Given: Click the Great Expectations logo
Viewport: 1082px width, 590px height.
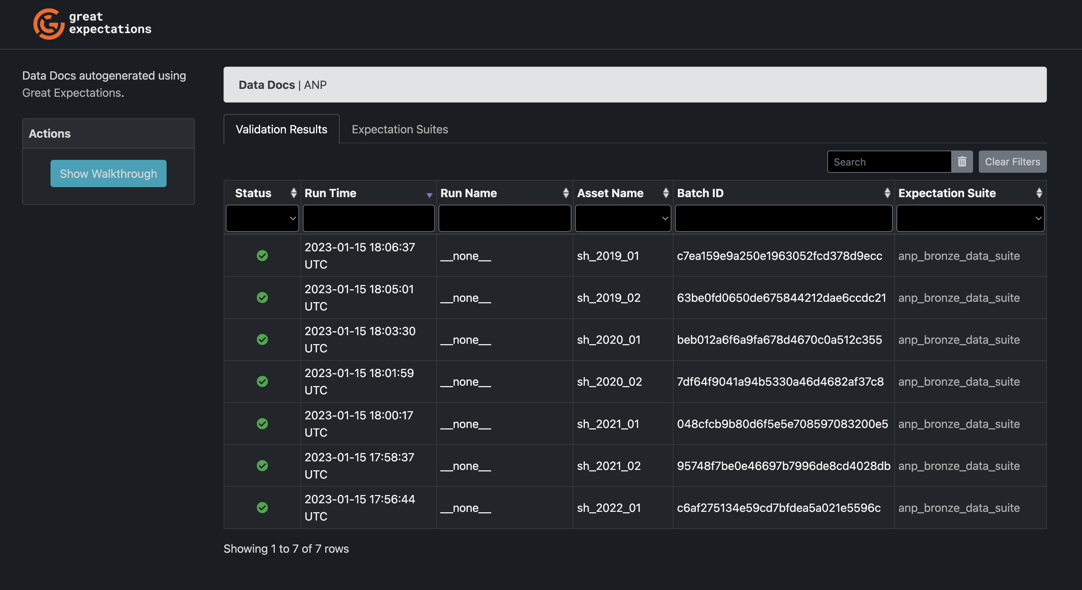Looking at the screenshot, I should 92,24.
